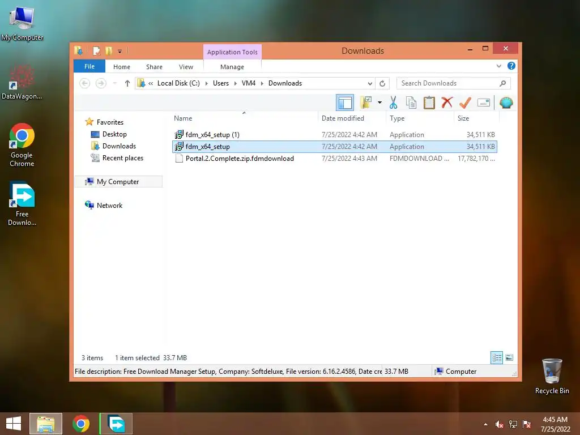Screen dimensions: 580x435
Task: Go up one folder level
Action: (127, 83)
